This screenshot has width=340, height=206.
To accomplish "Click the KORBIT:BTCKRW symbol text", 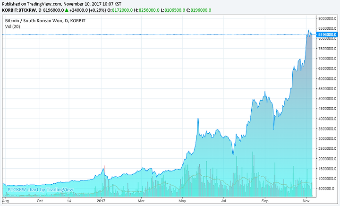I will (19, 10).
